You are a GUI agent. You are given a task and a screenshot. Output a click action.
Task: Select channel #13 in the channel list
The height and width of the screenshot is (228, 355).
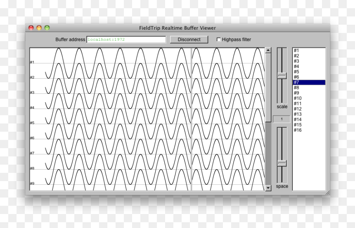tap(309, 114)
